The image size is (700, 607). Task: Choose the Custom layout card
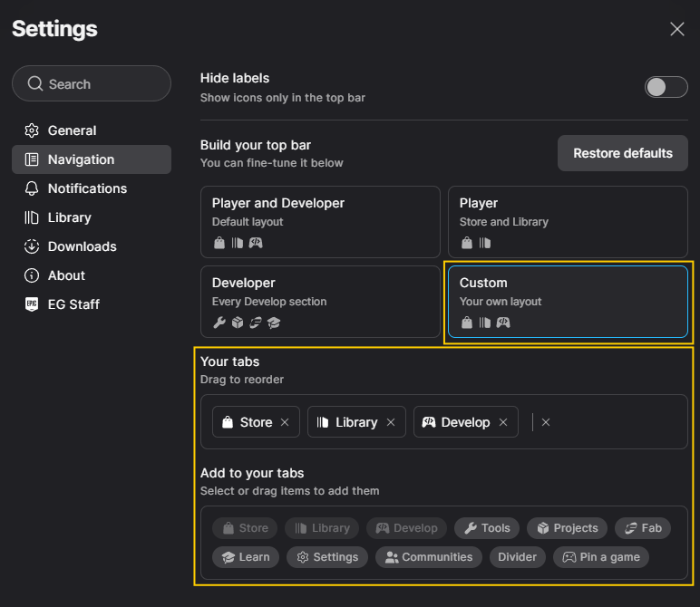click(568, 302)
